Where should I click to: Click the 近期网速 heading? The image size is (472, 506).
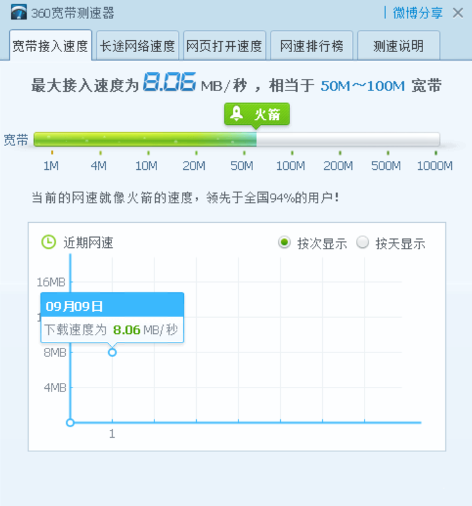point(88,243)
